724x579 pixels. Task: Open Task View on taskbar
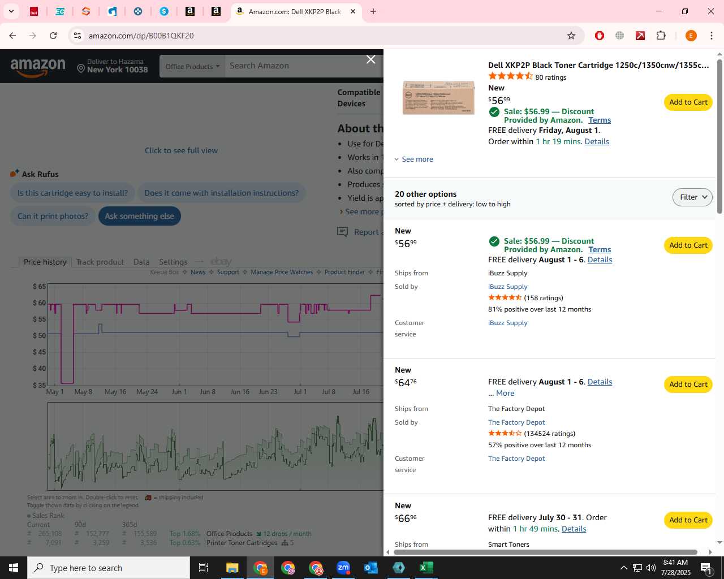(204, 568)
